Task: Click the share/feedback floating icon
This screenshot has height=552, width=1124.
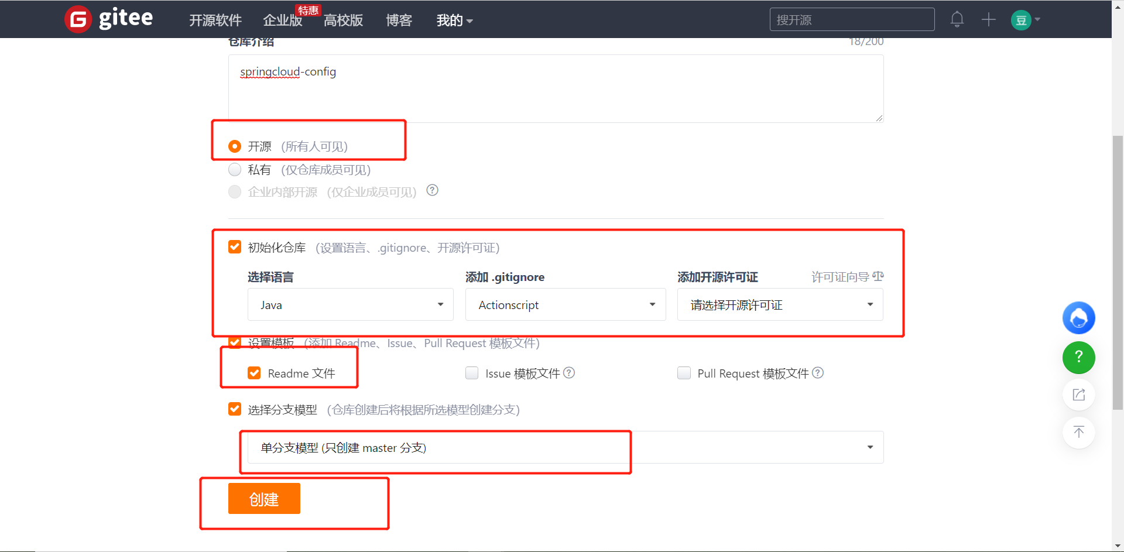Action: pos(1079,395)
